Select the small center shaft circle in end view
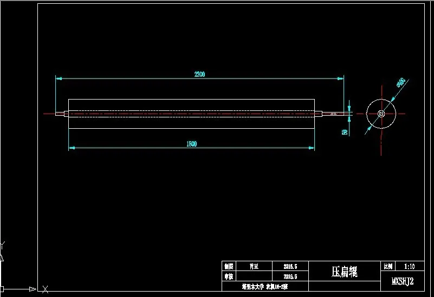The width and height of the screenshot is (434, 297). tap(381, 114)
